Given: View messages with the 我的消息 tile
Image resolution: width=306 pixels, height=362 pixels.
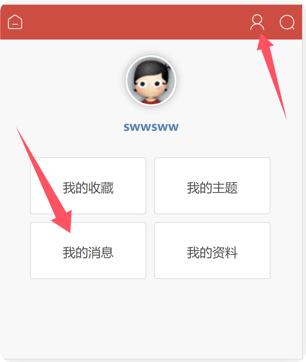Looking at the screenshot, I should click(x=88, y=251).
